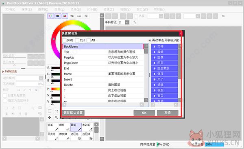
Task: Choose the 马克笔 marker tool
Action: pyautogui.click(x=53, y=136)
